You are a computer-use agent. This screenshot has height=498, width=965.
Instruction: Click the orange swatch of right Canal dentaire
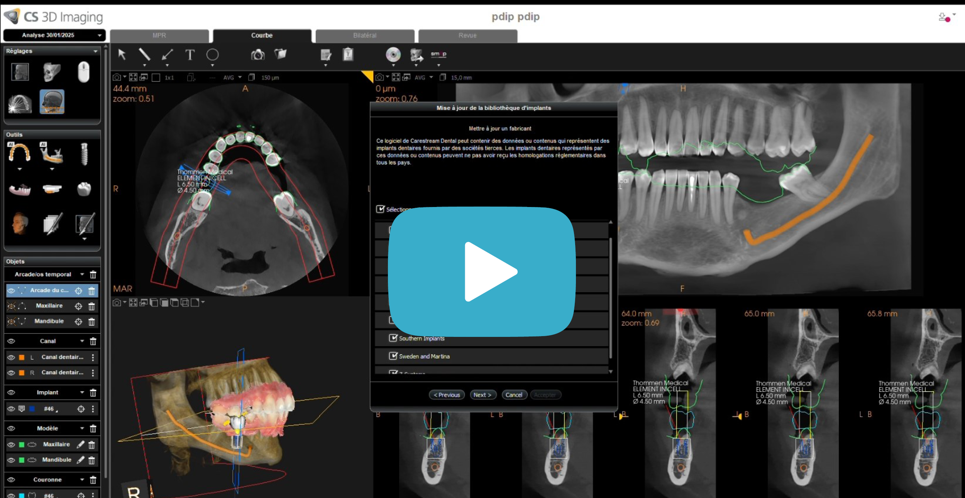coord(22,373)
